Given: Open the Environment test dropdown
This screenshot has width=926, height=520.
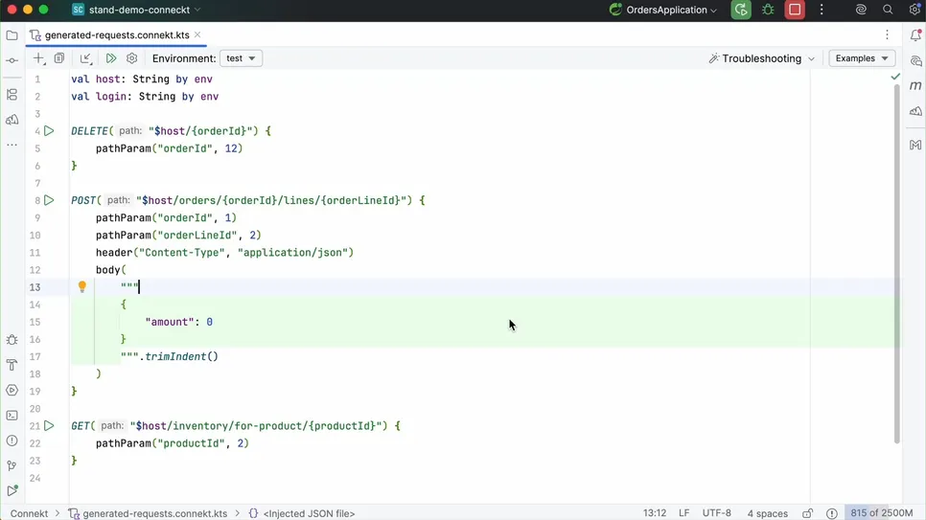Looking at the screenshot, I should tap(241, 58).
